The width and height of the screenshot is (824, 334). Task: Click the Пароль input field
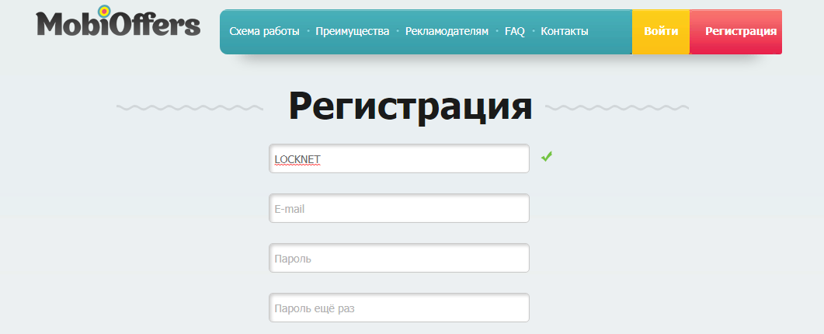point(399,258)
